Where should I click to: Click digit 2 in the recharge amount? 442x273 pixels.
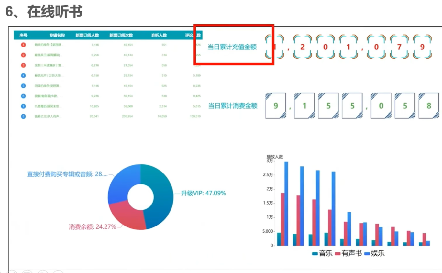(303, 47)
